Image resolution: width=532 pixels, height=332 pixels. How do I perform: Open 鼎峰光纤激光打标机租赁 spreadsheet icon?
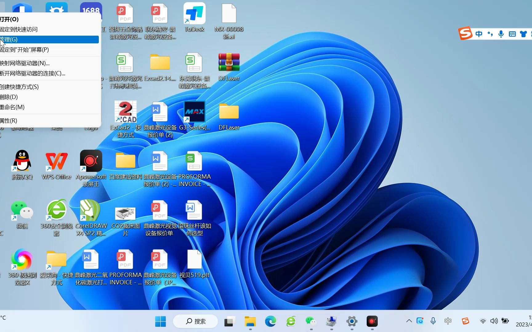(x=125, y=62)
